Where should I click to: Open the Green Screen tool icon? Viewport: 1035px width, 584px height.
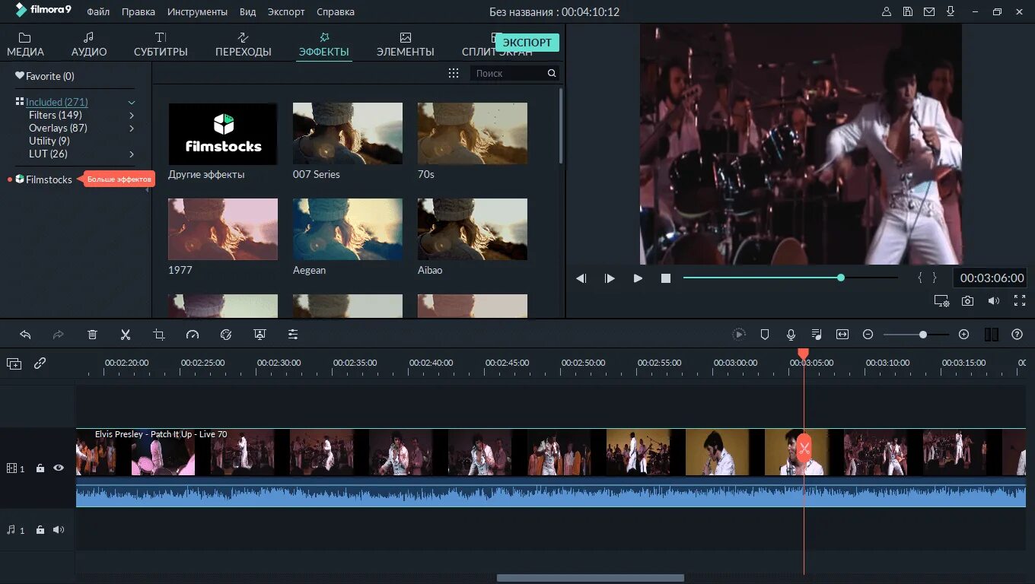coord(260,335)
